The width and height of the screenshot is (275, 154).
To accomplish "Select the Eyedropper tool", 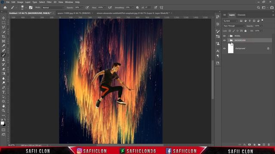I will 3,46.
